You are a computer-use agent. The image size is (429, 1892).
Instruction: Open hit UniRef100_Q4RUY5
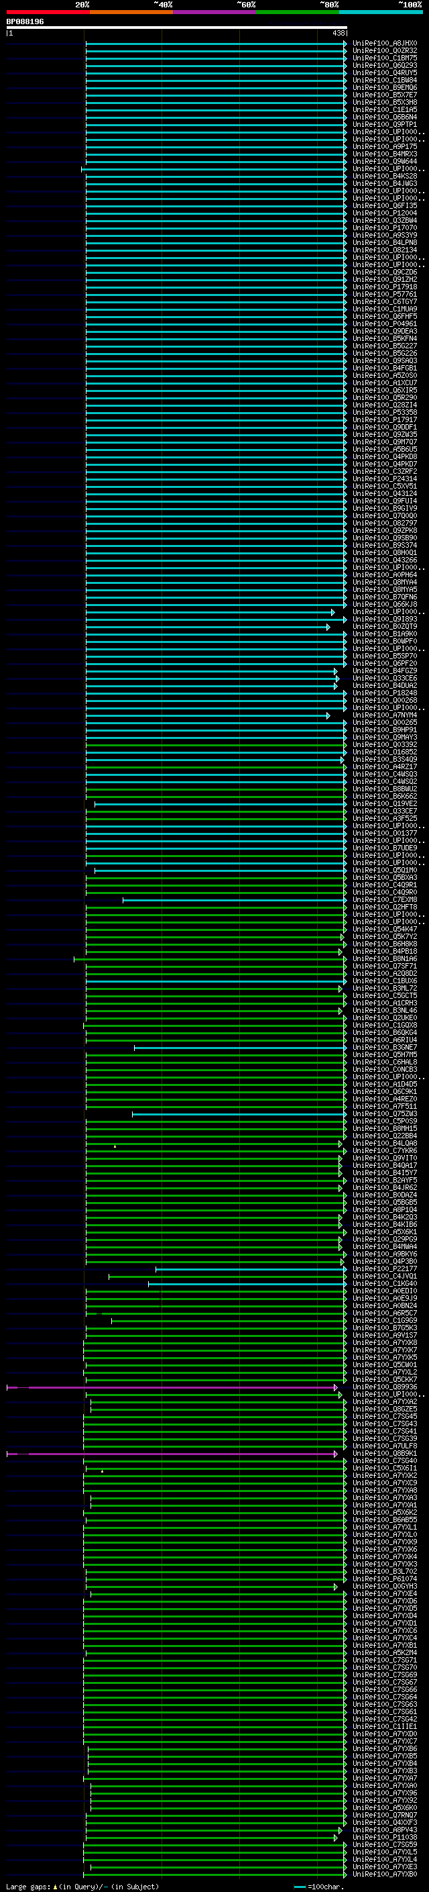coord(384,72)
